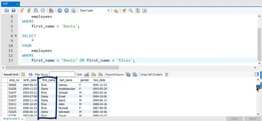Focus the Filter Rows input field

pos(62,74)
